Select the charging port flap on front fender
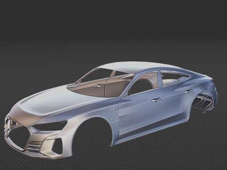The image size is (227, 170). (x=112, y=113)
